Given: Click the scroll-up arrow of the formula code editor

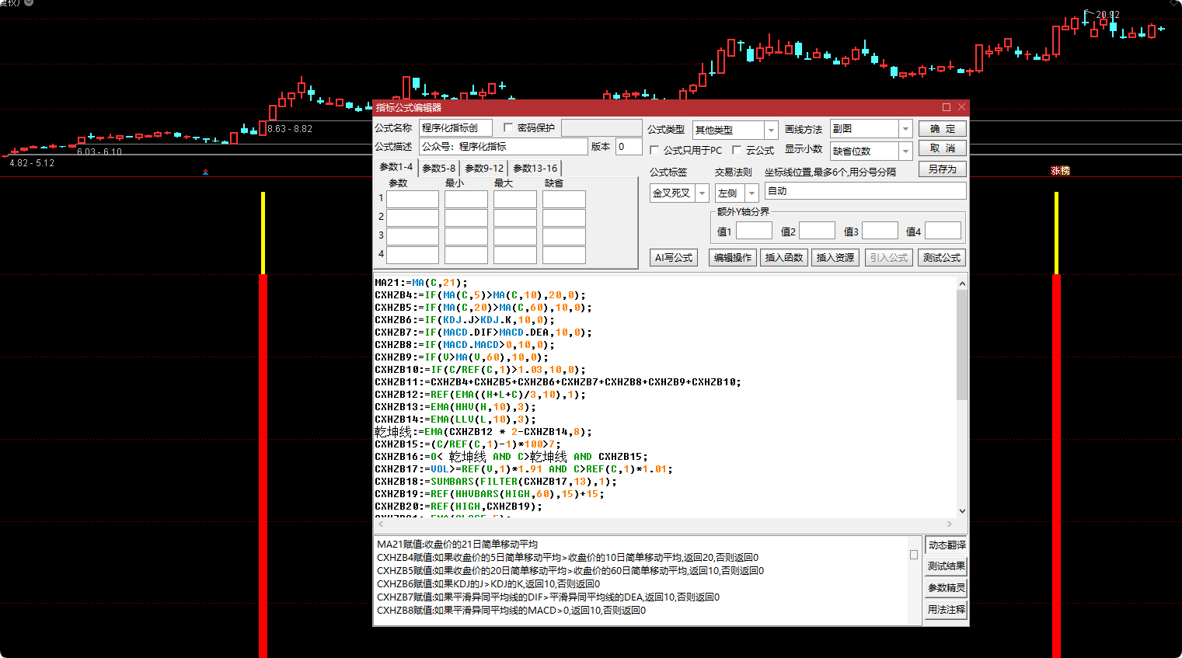Looking at the screenshot, I should (962, 284).
